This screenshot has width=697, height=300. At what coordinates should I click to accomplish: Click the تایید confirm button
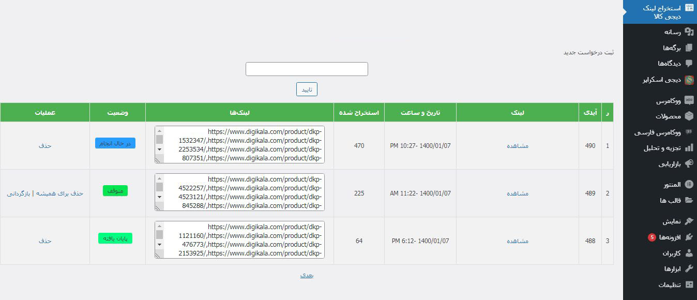point(307,89)
